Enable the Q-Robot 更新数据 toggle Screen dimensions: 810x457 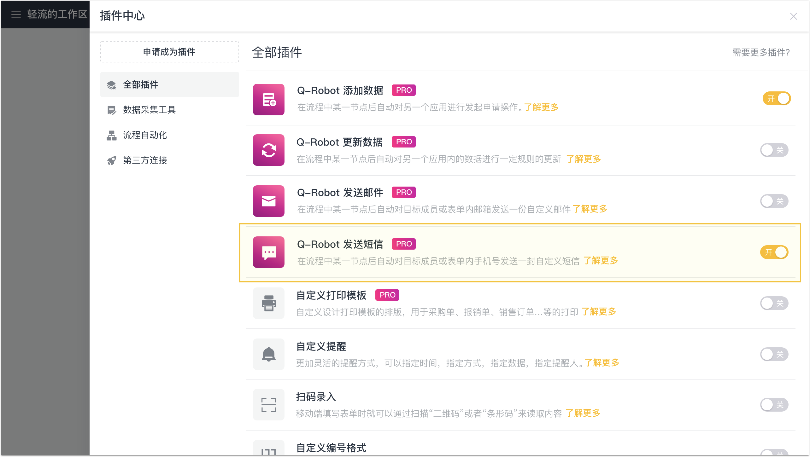[x=775, y=150]
